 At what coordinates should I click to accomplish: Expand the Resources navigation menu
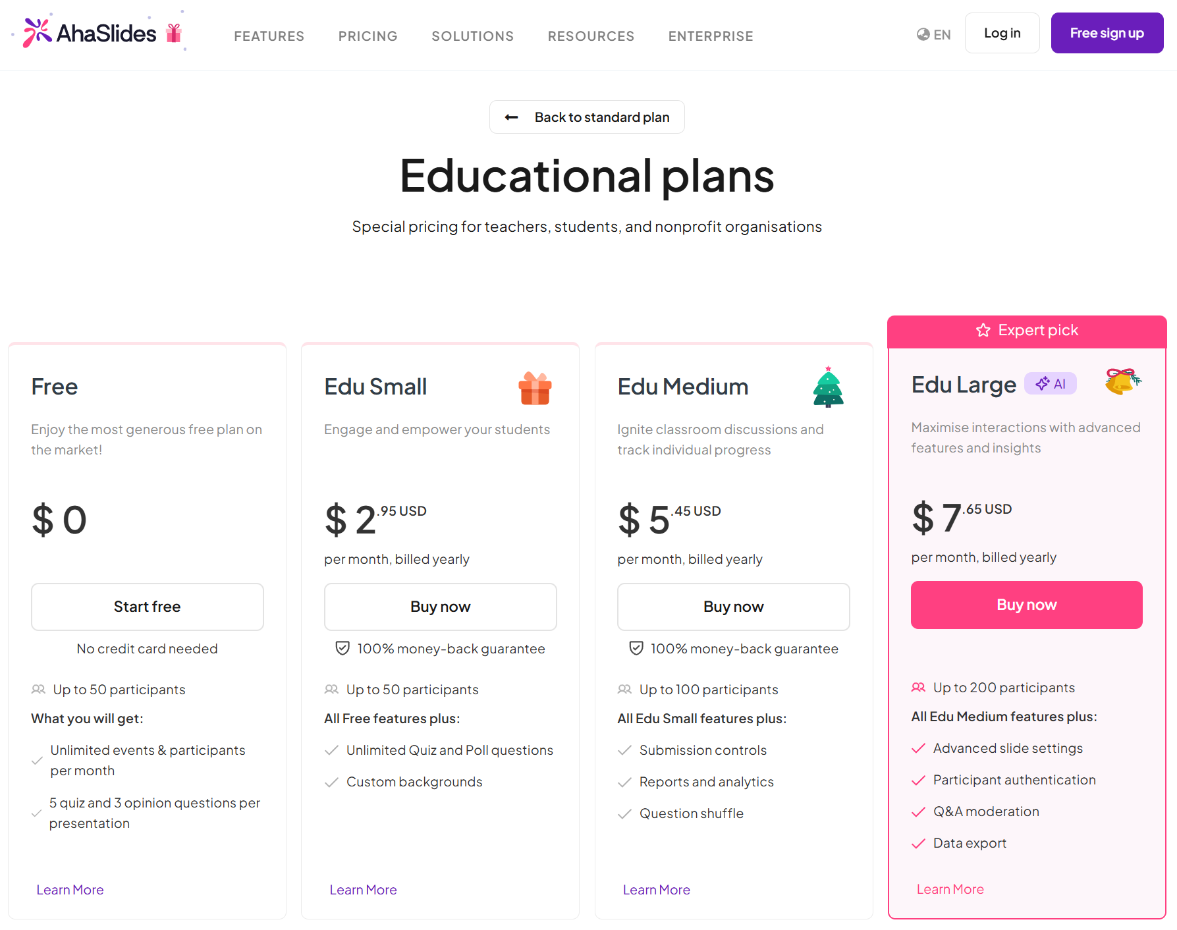pos(591,36)
